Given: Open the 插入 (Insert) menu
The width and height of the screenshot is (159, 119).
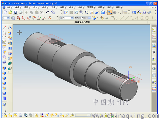Looking at the screenshot, I should pyautogui.click(x=37, y=8).
